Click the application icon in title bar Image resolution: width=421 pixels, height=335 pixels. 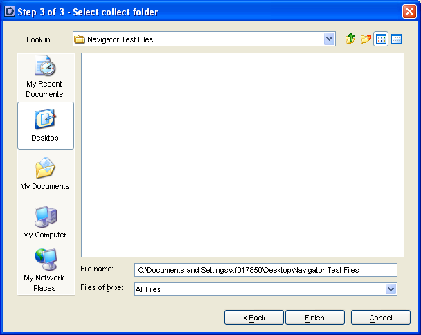10,12
